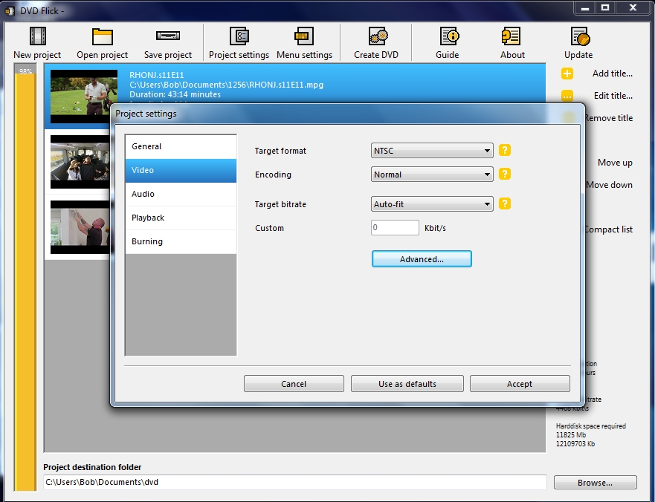
Task: Click Move down in main window
Action: [x=610, y=185]
